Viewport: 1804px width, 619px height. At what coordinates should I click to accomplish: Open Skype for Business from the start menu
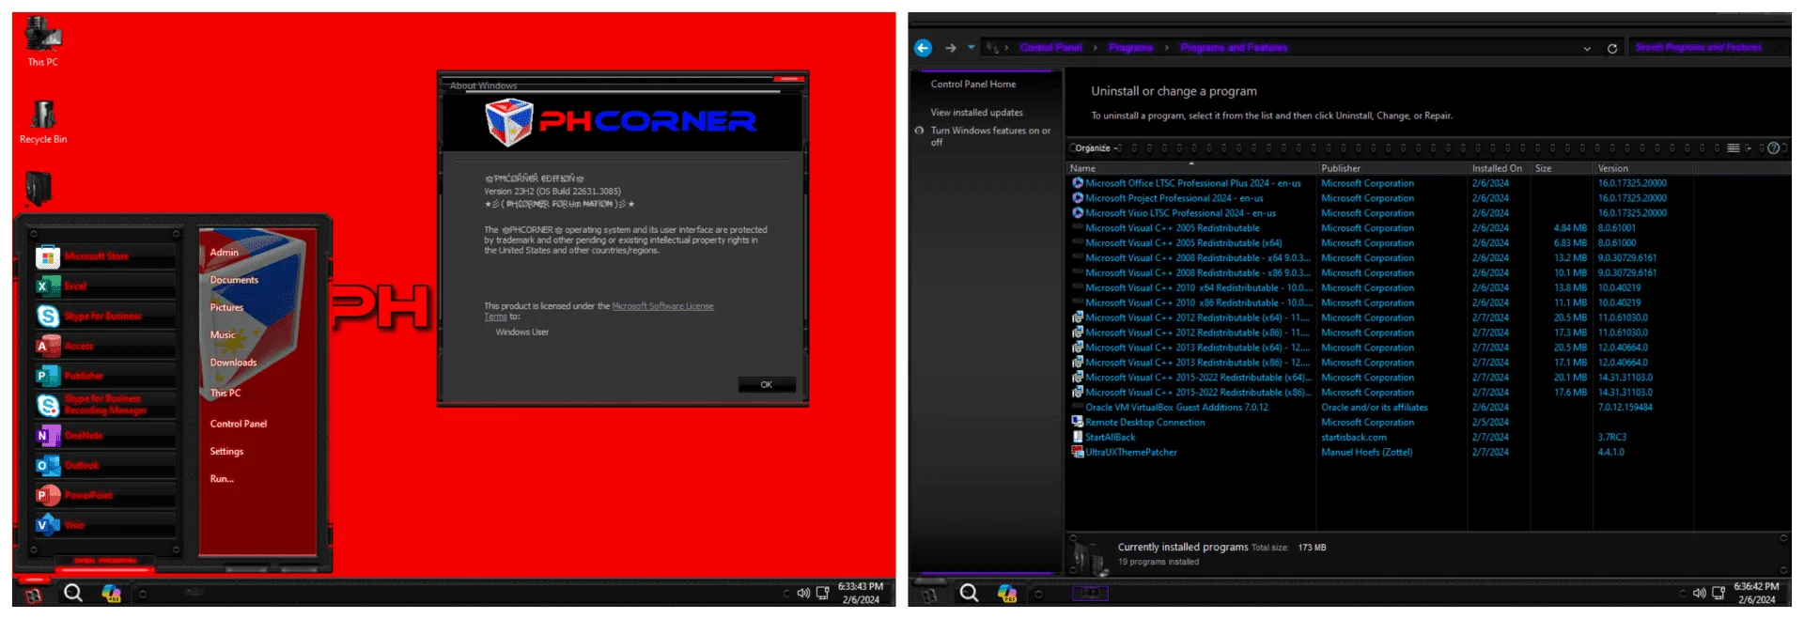104,317
